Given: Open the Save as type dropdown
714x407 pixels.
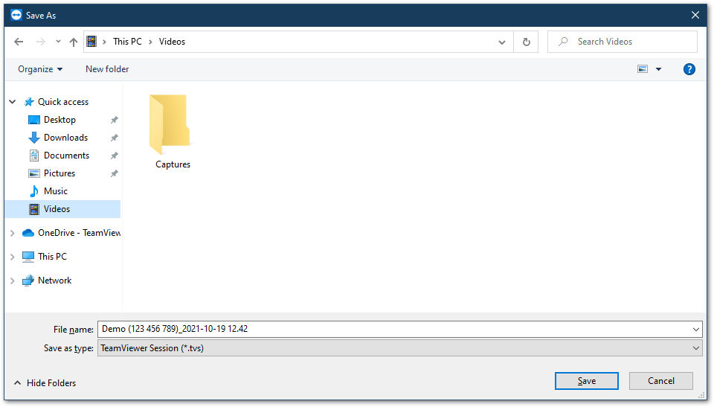Looking at the screenshot, I should click(x=399, y=349).
